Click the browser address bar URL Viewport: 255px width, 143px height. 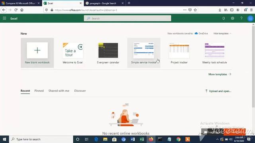pyautogui.click(x=86, y=10)
